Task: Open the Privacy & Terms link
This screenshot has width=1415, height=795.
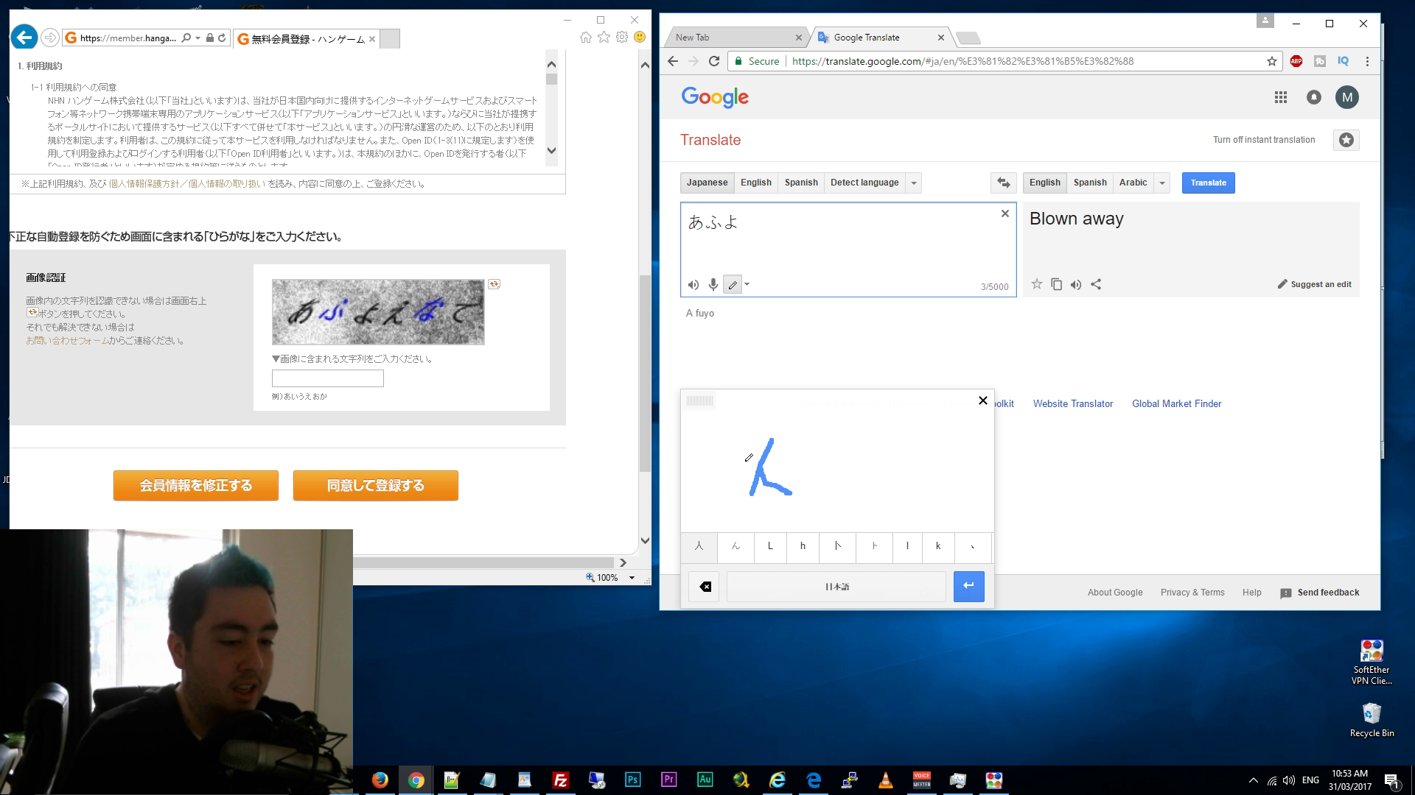Action: point(1192,593)
